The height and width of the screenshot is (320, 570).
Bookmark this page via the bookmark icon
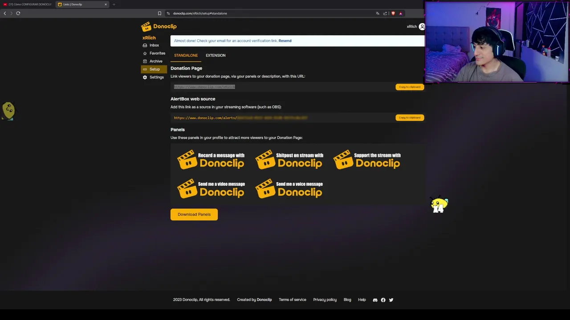[x=159, y=13]
